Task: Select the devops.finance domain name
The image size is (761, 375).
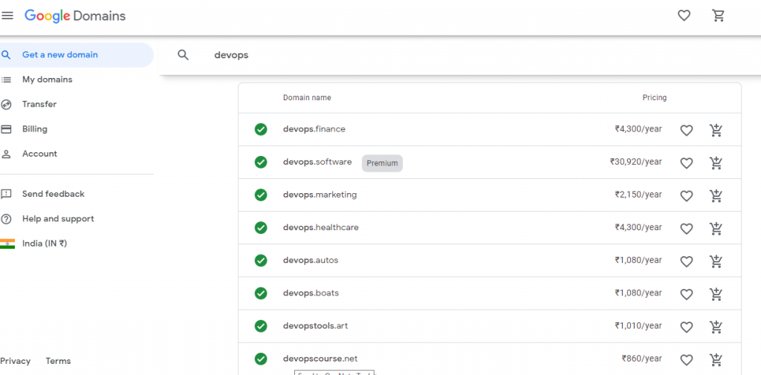Action: (x=314, y=129)
